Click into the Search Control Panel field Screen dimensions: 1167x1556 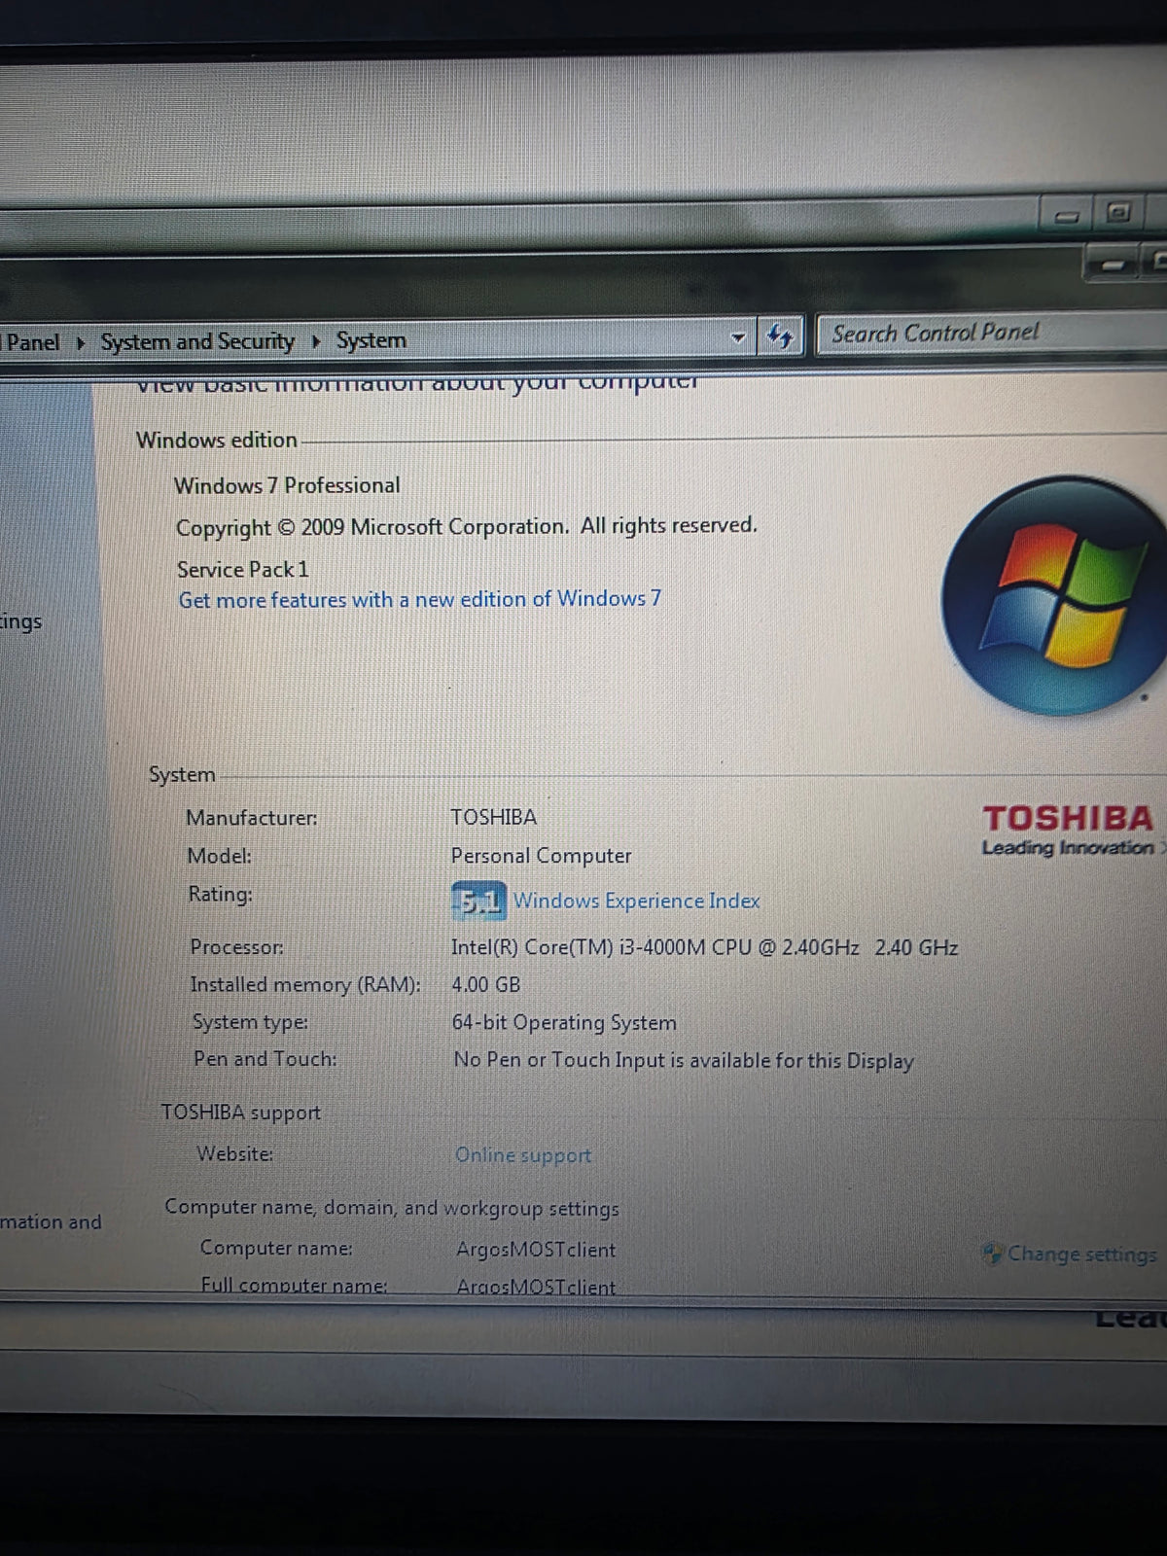point(992,334)
